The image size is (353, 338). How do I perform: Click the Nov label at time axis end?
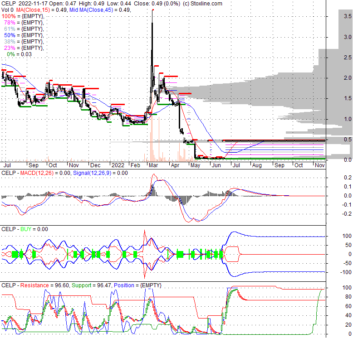pos(320,165)
